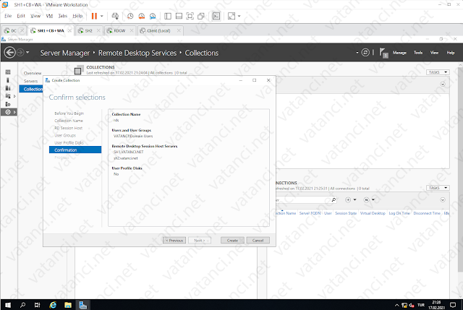Screen dimensions: 463x310
Task: Close the RDGW tab
Action: tap(132, 30)
